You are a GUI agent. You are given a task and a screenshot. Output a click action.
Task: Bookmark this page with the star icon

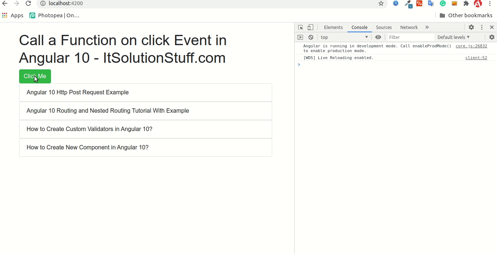point(381,3)
